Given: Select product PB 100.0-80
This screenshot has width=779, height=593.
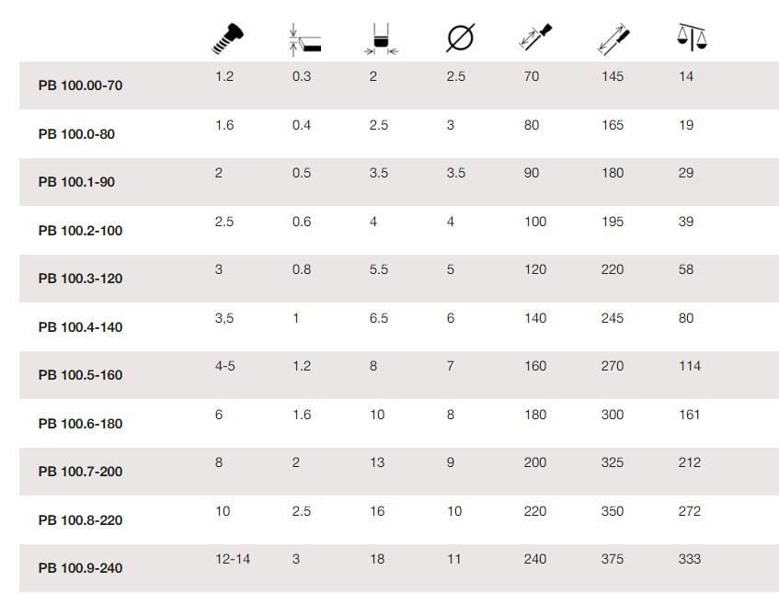Looking at the screenshot, I should coord(76,134).
